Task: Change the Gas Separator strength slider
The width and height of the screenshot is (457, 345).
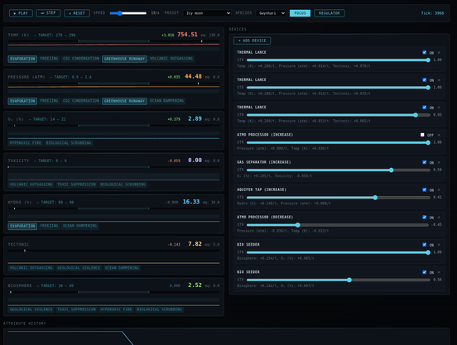Action: click(338, 170)
